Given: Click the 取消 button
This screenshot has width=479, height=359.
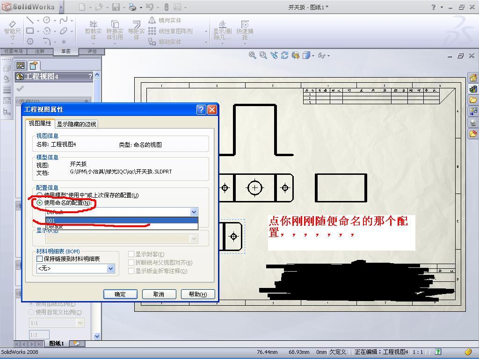Looking at the screenshot, I should click(x=159, y=294).
